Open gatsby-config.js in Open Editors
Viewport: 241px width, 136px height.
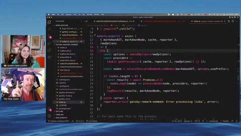point(69,32)
